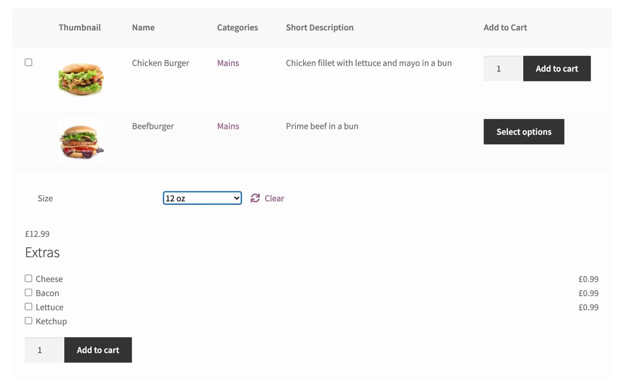Screen dimensions: 623x379
Task: Open the Chicken Burger product name
Action: (x=160, y=63)
